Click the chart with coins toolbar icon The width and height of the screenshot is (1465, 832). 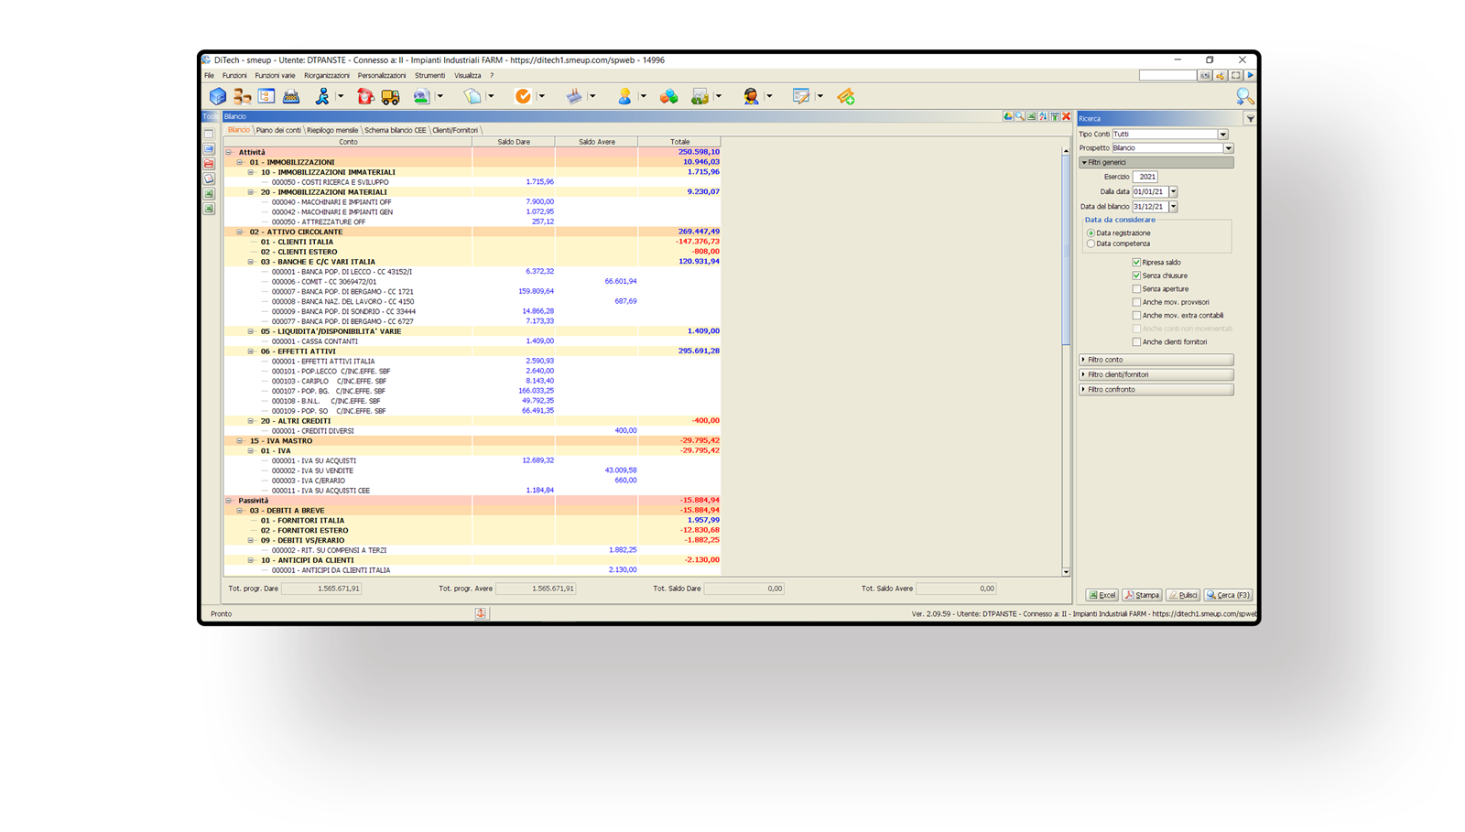pos(700,96)
